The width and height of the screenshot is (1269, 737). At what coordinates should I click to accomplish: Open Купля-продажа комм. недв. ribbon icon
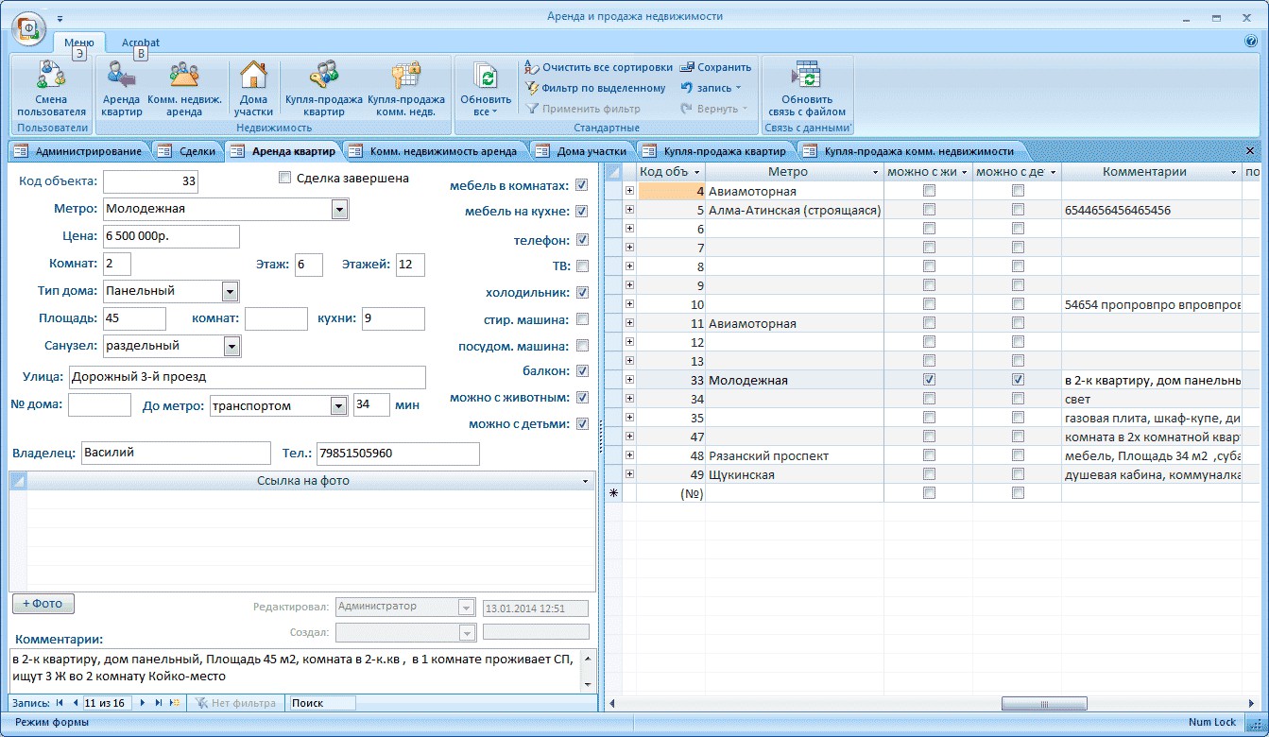coord(406,76)
